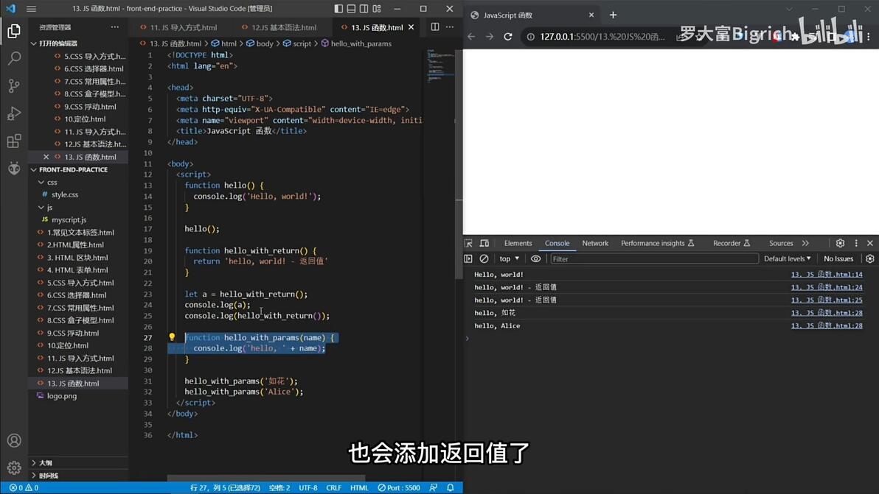Screen dimensions: 879x494
Task: Toggle the primary side bar layout icon
Action: (x=338, y=8)
